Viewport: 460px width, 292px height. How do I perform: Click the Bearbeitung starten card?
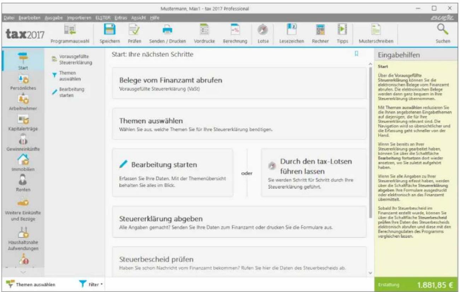tap(173, 173)
